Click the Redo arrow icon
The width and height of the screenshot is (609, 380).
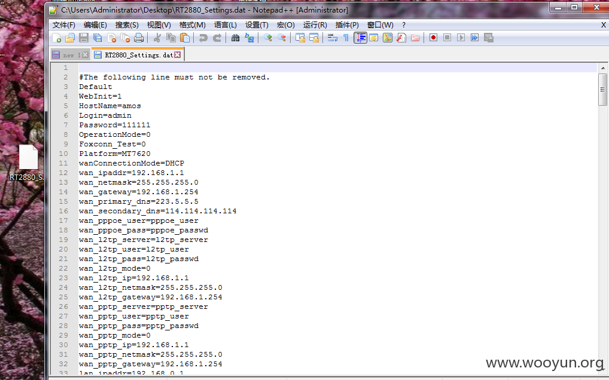coord(217,38)
